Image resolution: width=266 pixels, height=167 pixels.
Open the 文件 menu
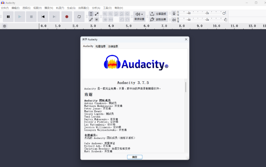click(5, 8)
